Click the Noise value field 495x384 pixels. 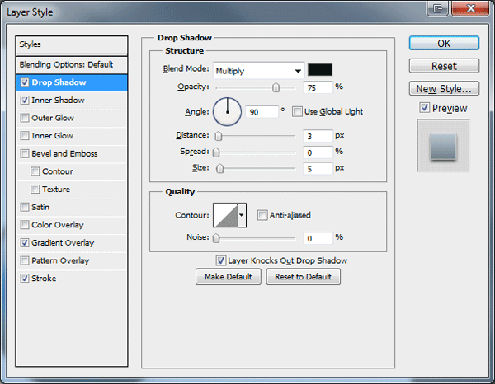coord(318,238)
